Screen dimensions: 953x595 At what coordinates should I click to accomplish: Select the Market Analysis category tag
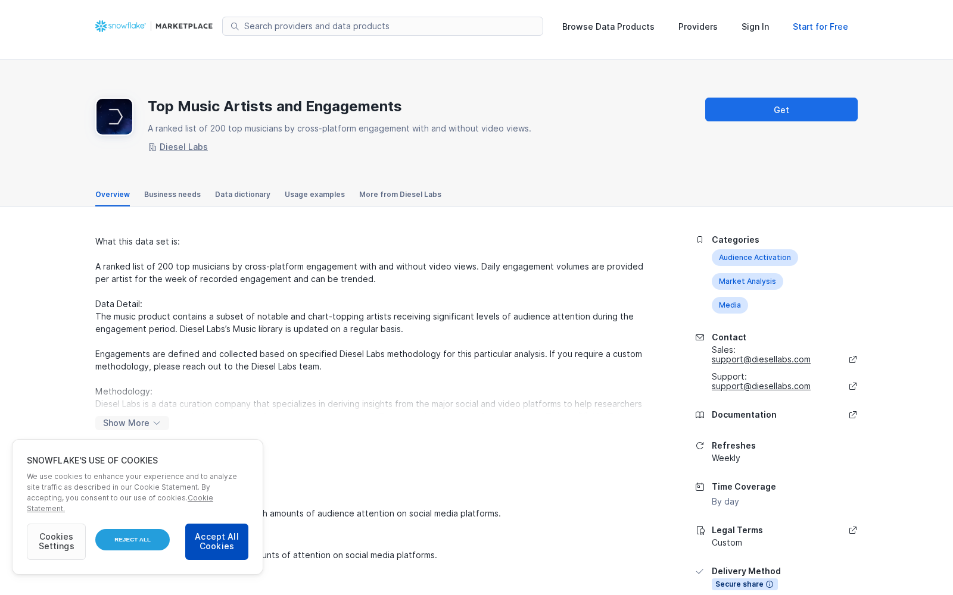748,281
